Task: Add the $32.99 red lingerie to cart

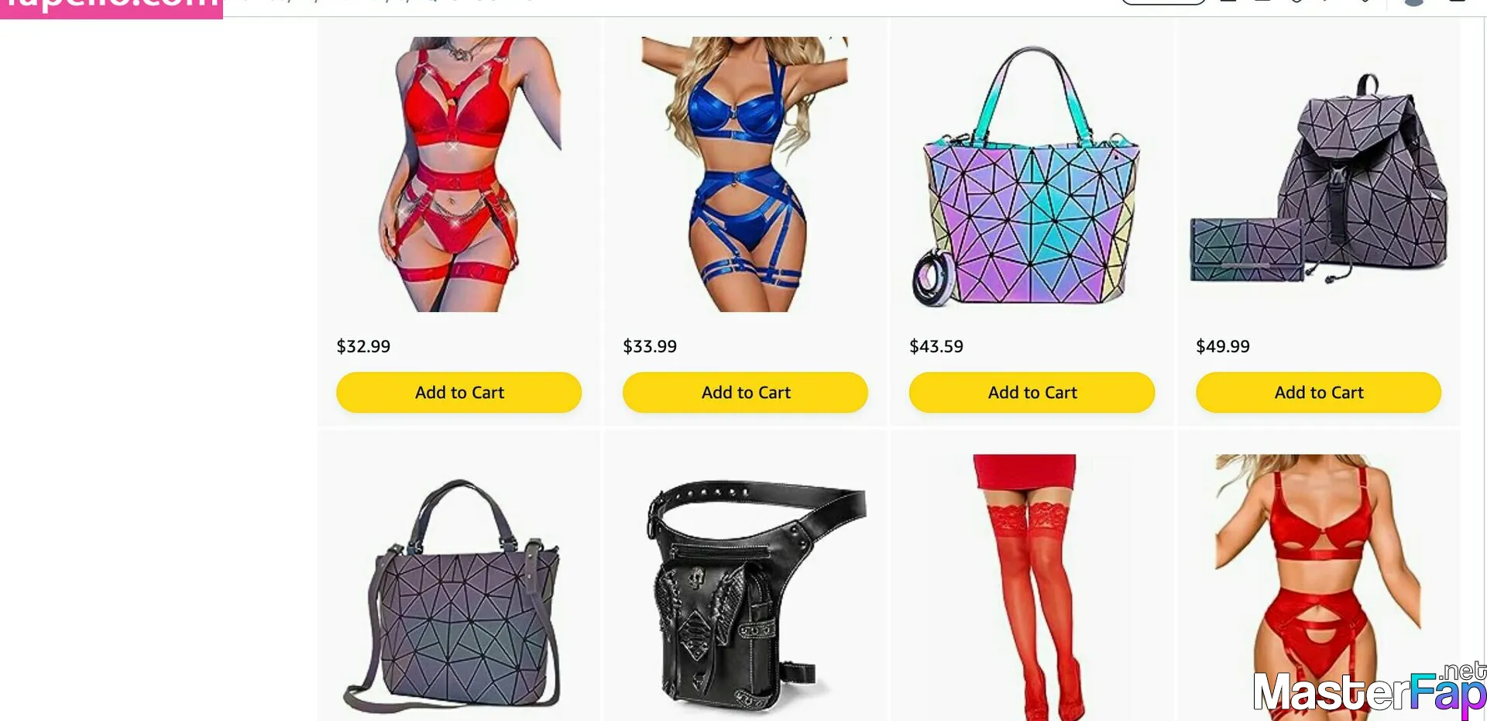Action: coord(458,393)
